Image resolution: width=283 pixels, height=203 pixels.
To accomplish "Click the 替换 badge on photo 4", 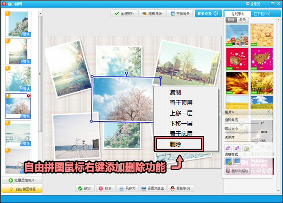I will point(26,116).
